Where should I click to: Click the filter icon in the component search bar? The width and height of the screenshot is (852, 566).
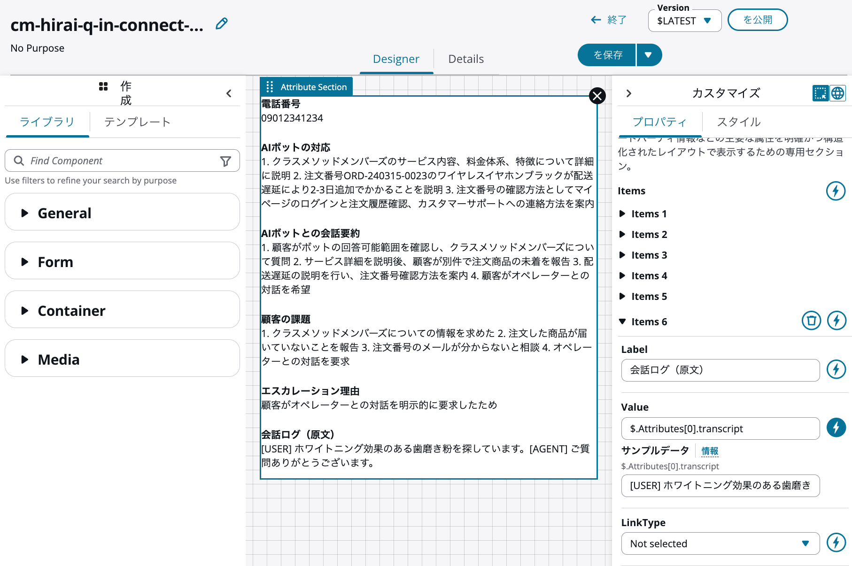[x=226, y=161]
